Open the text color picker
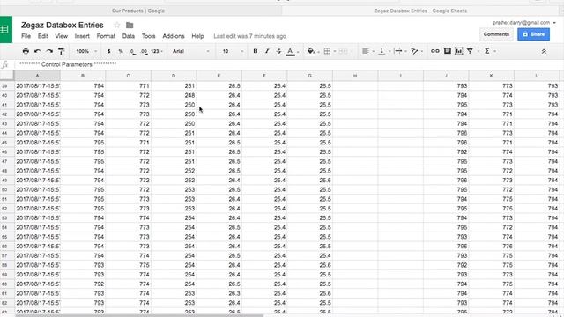564x317 pixels. click(x=290, y=51)
